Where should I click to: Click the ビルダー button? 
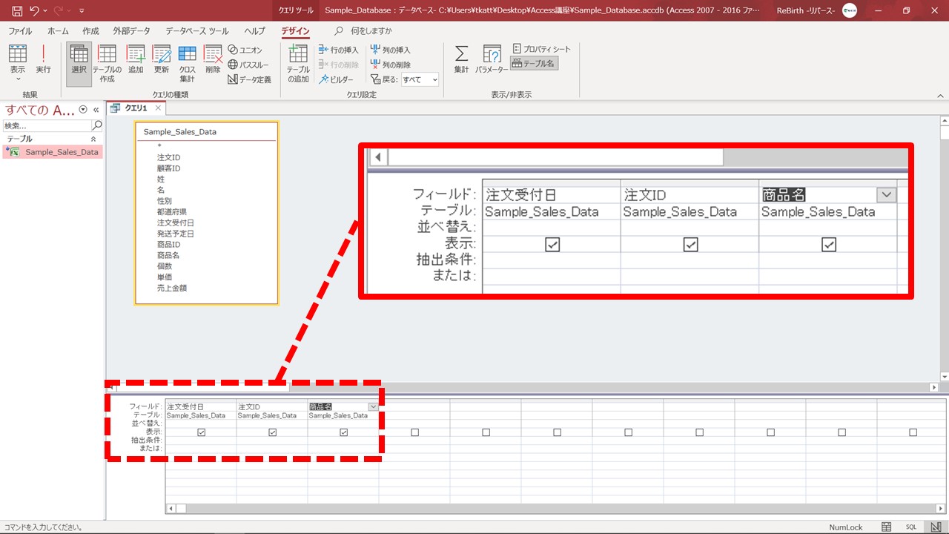336,79
